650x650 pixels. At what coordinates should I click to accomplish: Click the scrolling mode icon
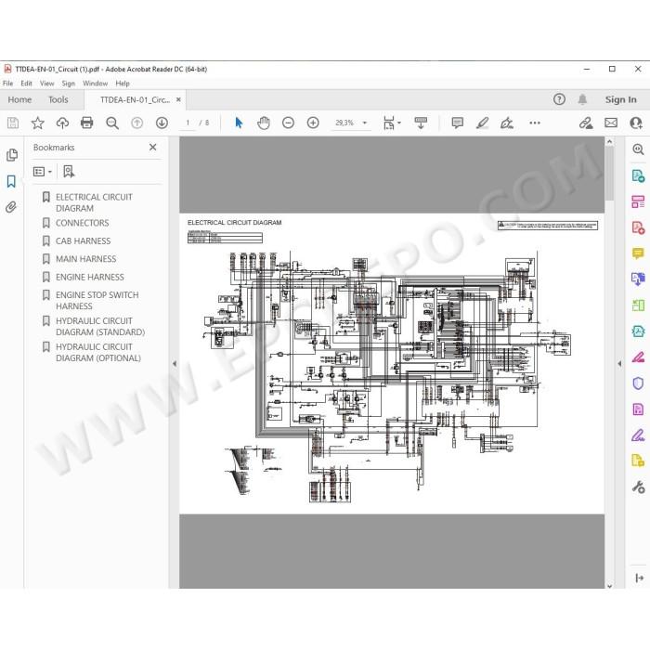(421, 123)
